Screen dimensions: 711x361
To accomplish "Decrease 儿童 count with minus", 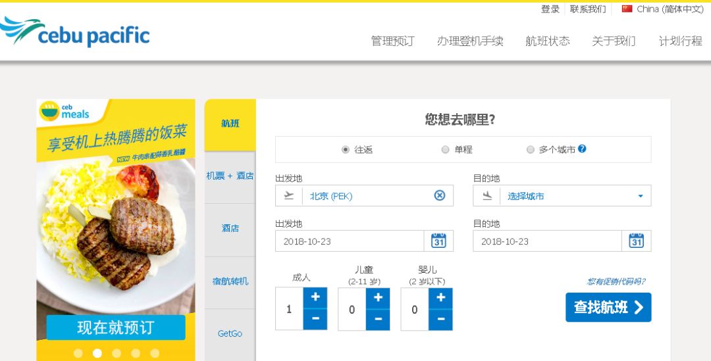I will [x=378, y=319].
